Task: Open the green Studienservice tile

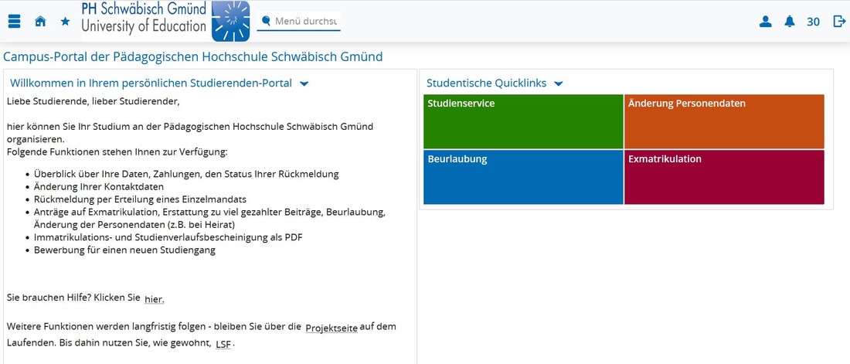Action: (523, 121)
